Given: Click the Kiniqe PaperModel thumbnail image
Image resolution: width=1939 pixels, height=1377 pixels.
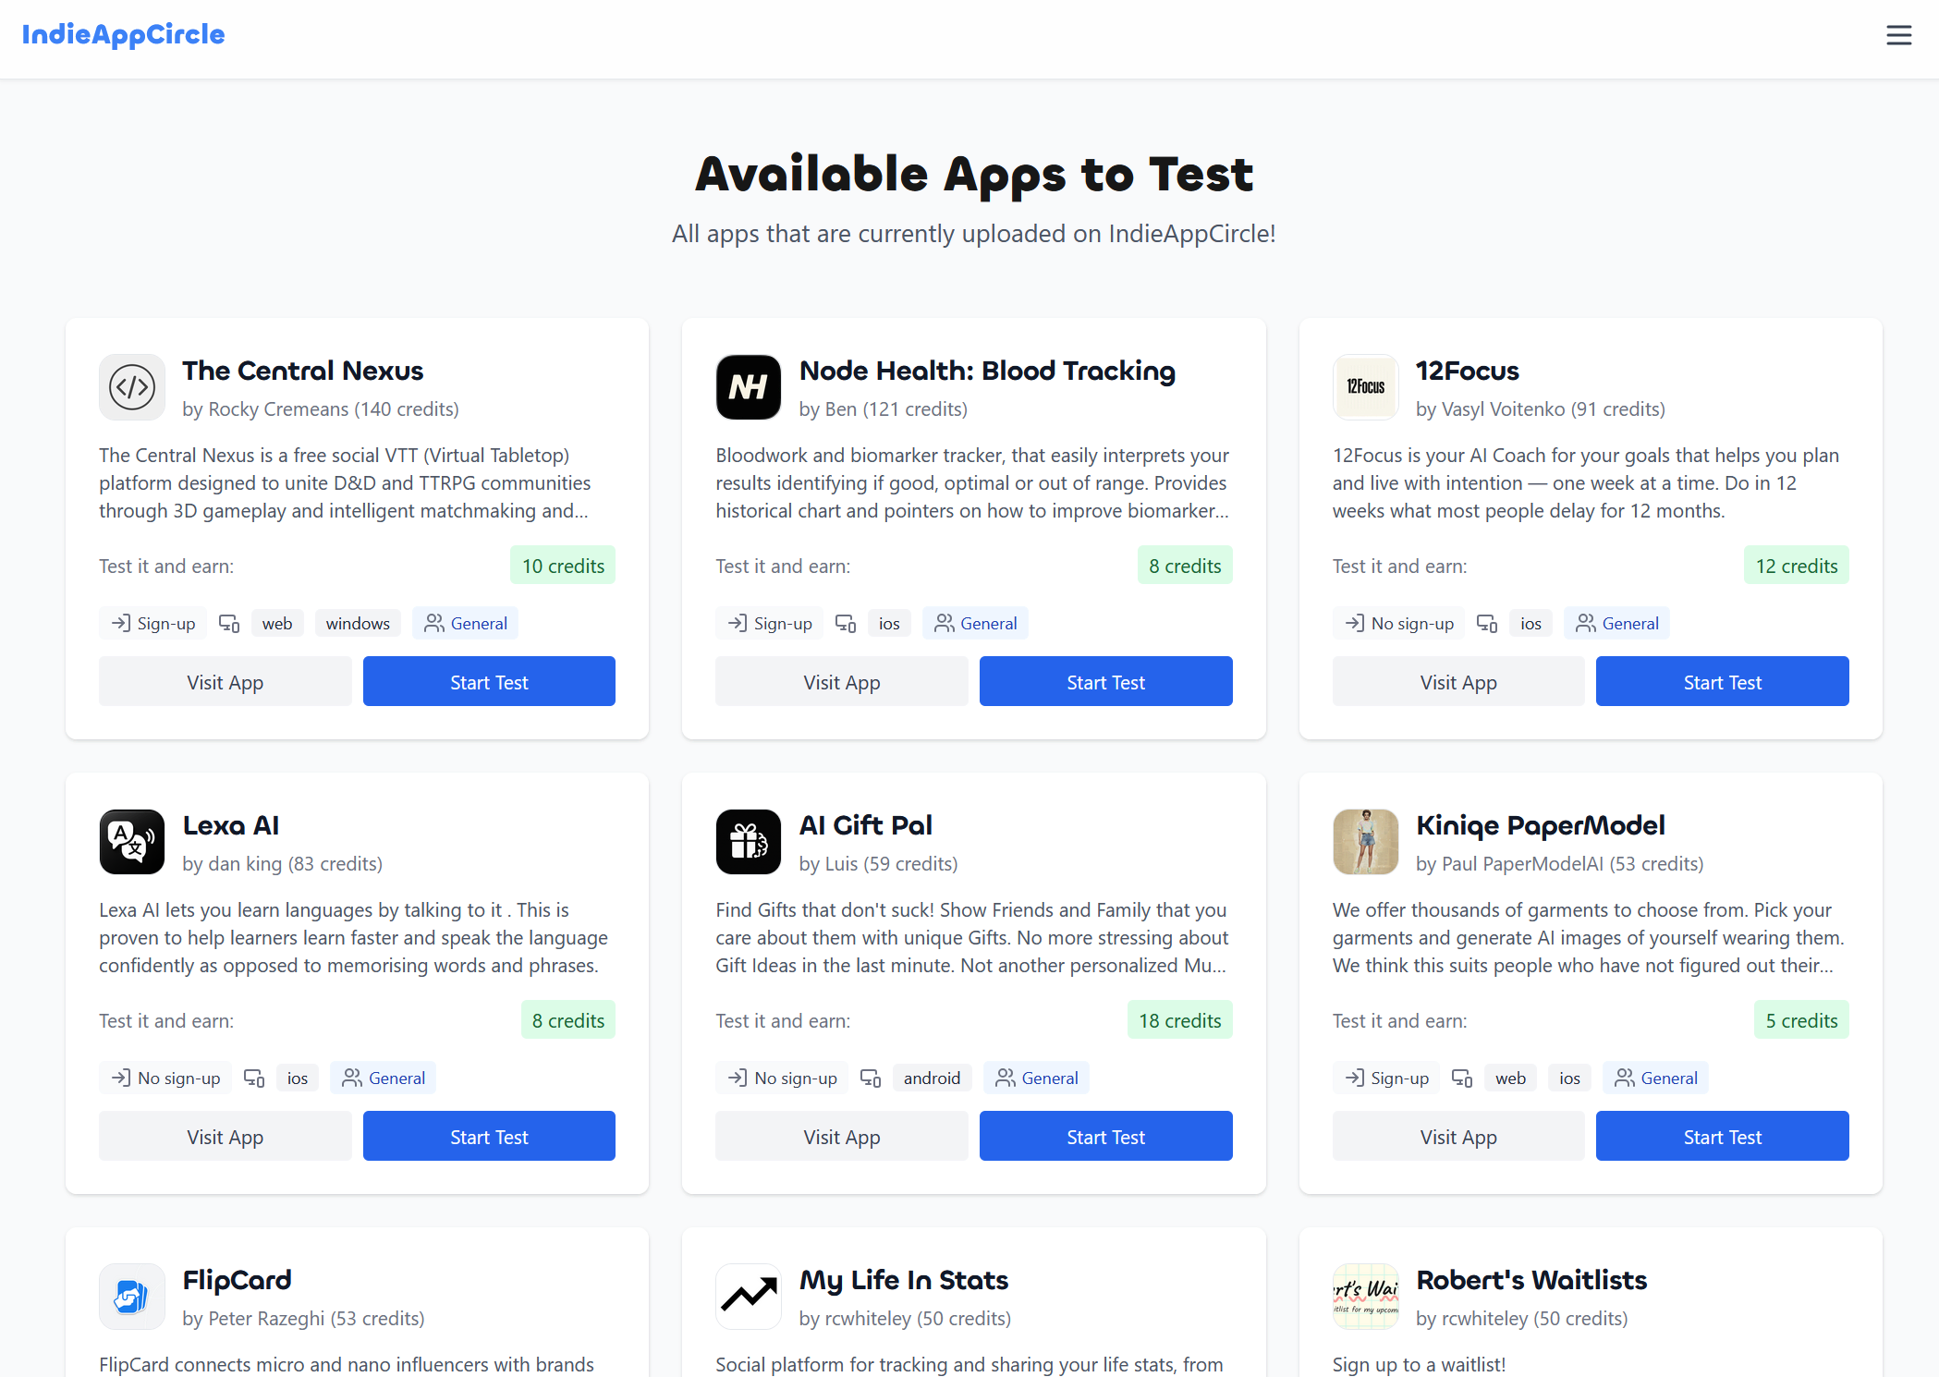Looking at the screenshot, I should coord(1365,842).
